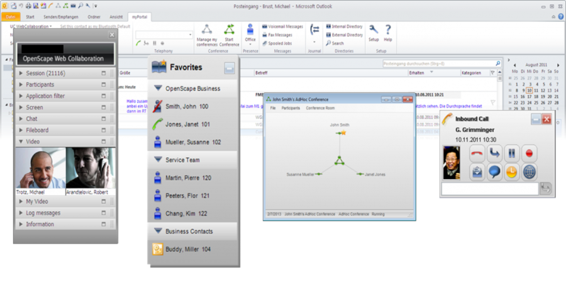Image resolution: width=566 pixels, height=296 pixels.
Task: Open the Participants menu in the conference window
Action: [291, 108]
